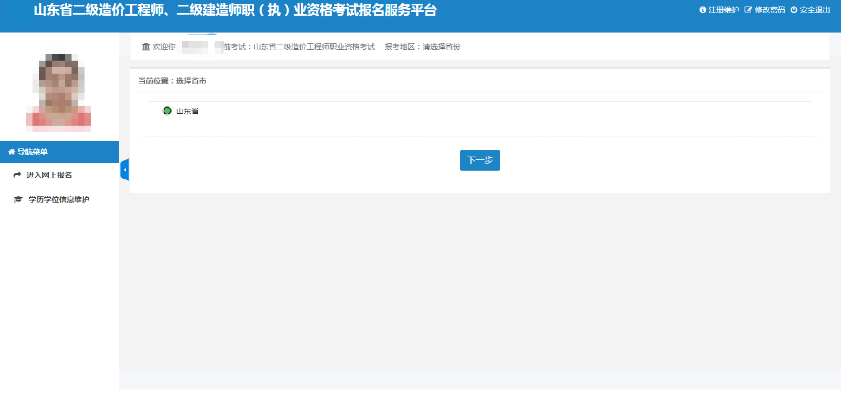Click the graduation cap icon beside 学历学位信息维护
The height and width of the screenshot is (395, 841).
click(x=18, y=199)
